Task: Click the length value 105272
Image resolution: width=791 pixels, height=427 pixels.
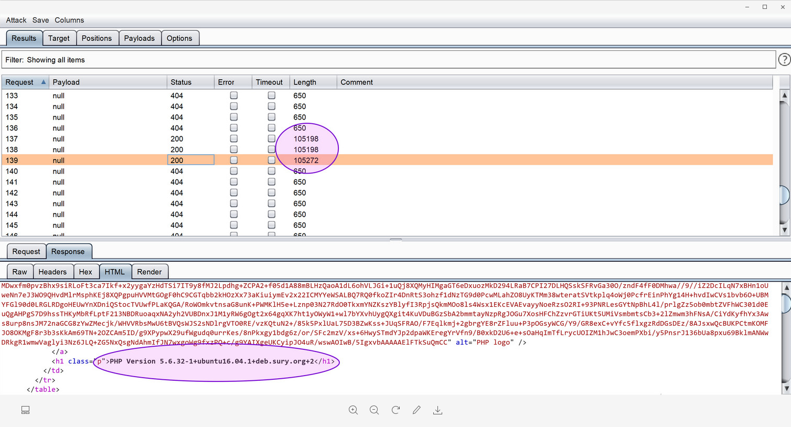Action: pyautogui.click(x=306, y=161)
